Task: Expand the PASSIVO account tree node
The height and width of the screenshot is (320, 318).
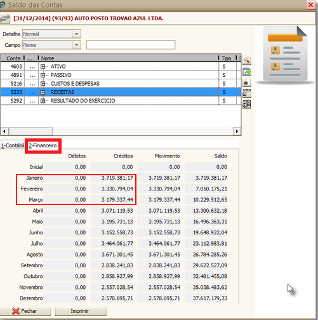Action: pyautogui.click(x=43, y=75)
